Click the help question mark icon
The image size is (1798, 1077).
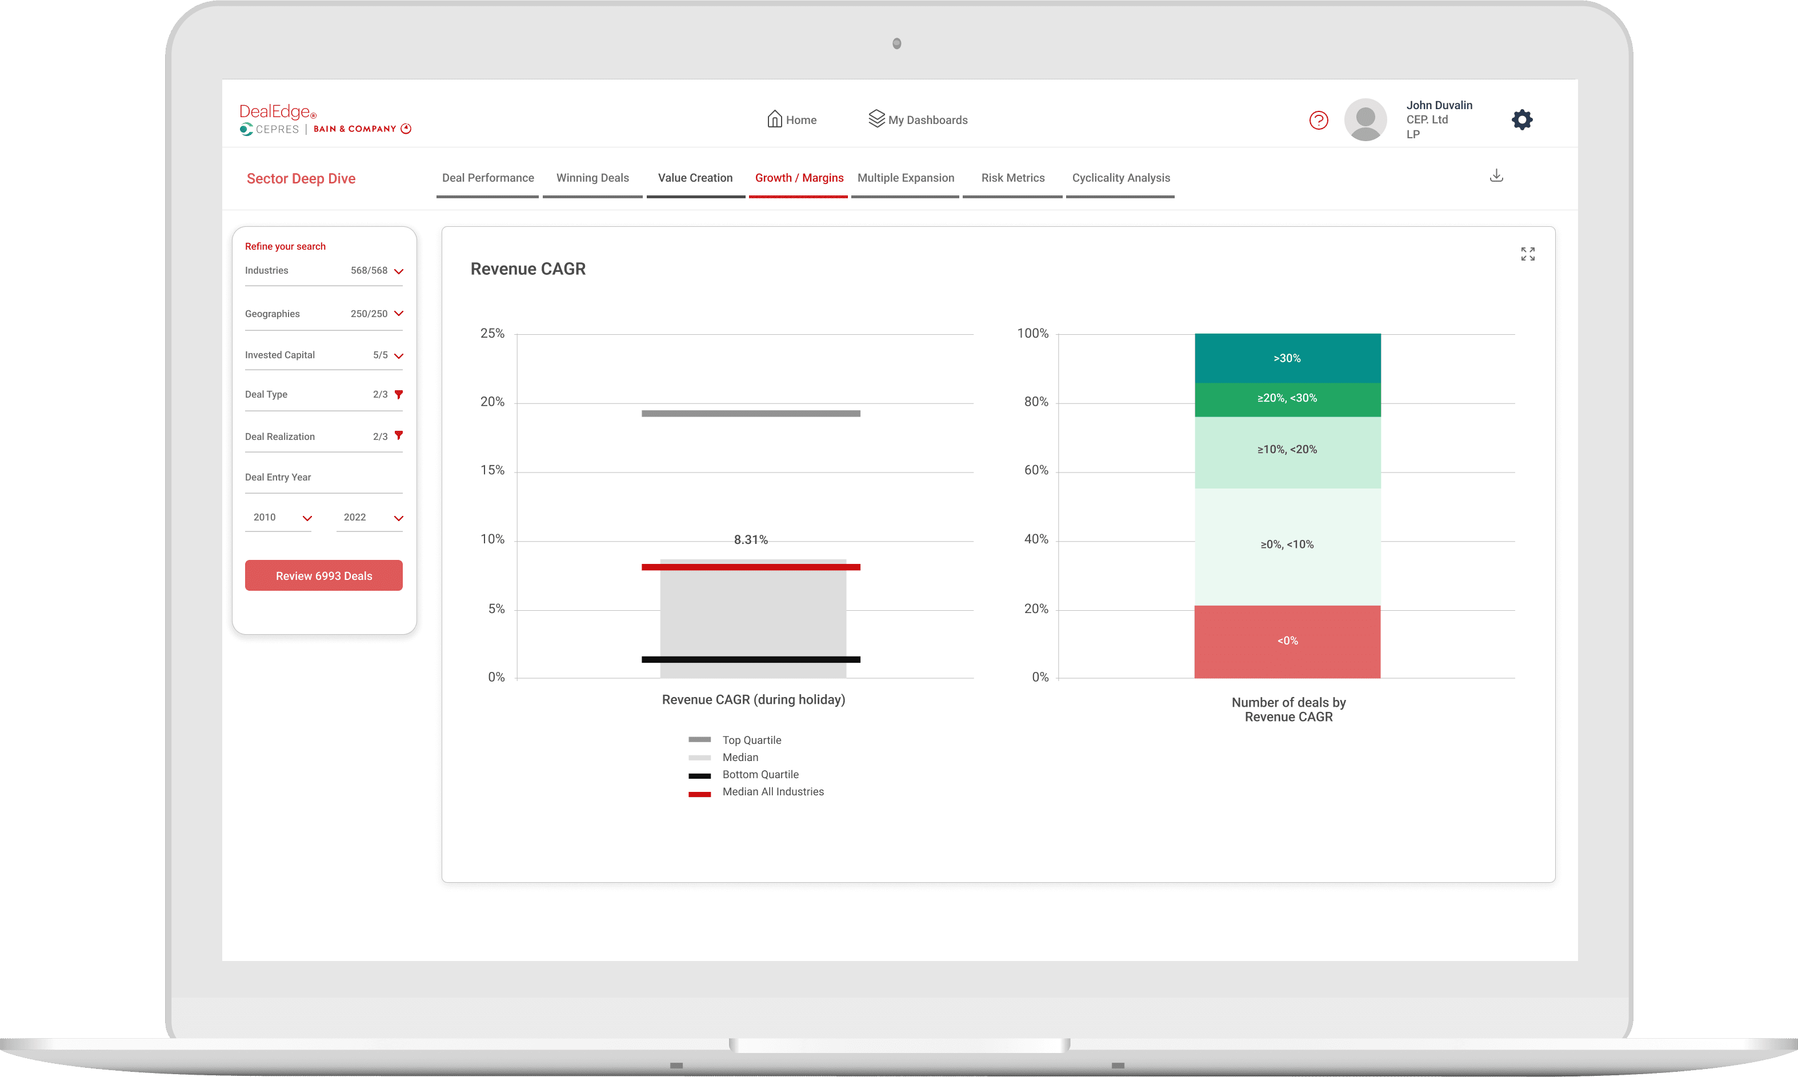(x=1319, y=121)
